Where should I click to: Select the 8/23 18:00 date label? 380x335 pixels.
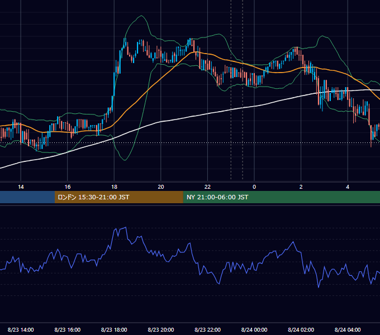[x=114, y=329]
